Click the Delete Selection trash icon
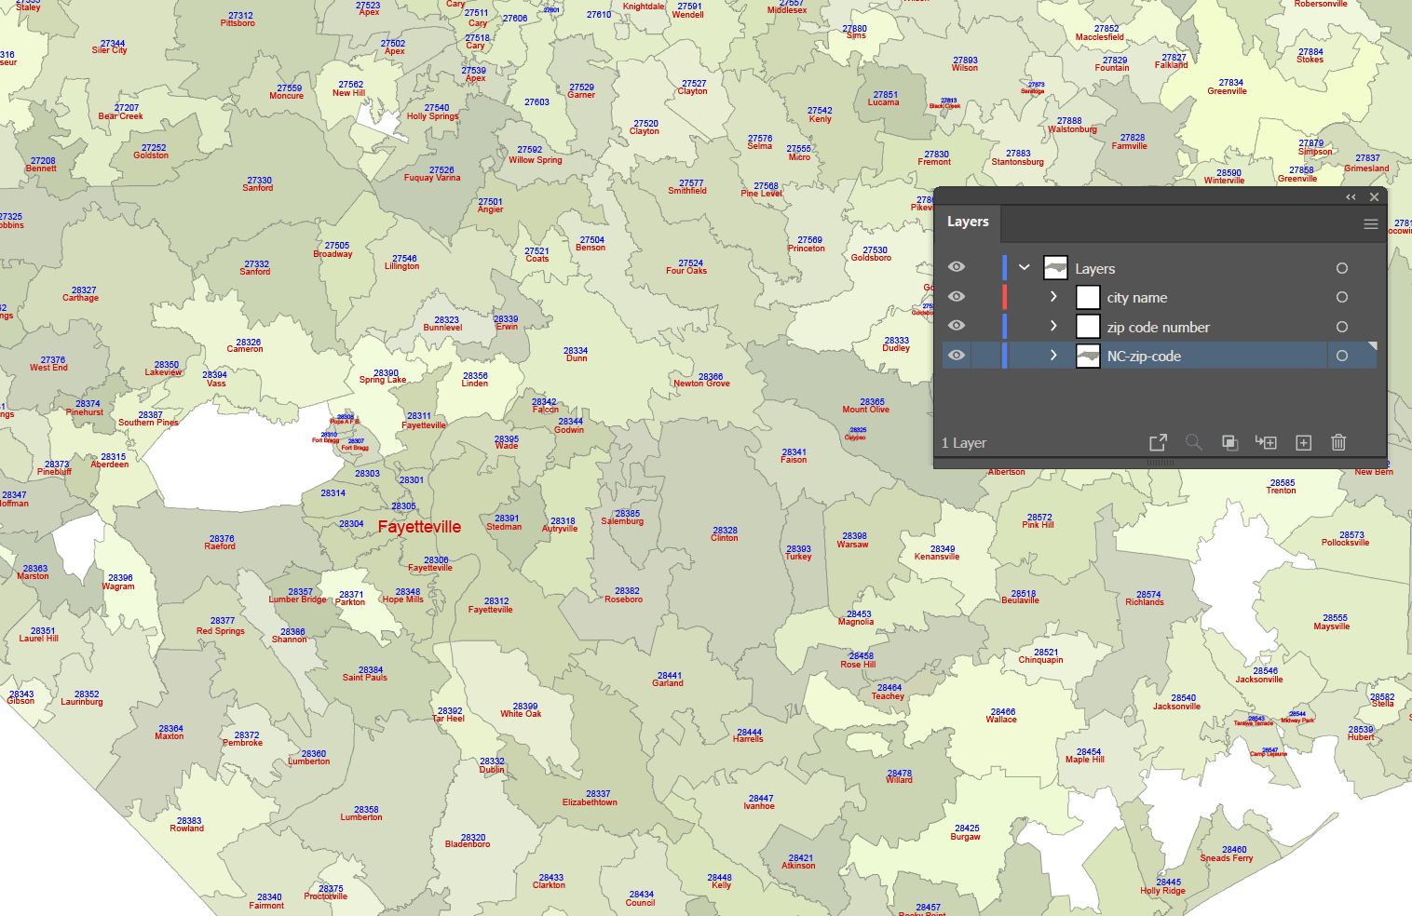The height and width of the screenshot is (916, 1412). click(1338, 443)
